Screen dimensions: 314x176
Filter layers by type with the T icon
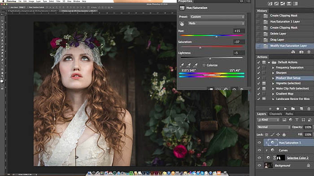pyautogui.click(x=297, y=120)
